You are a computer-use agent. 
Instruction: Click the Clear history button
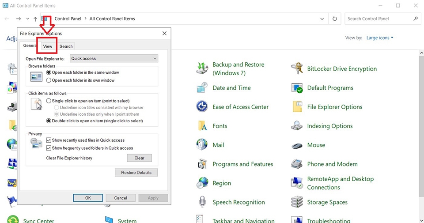[139, 158]
